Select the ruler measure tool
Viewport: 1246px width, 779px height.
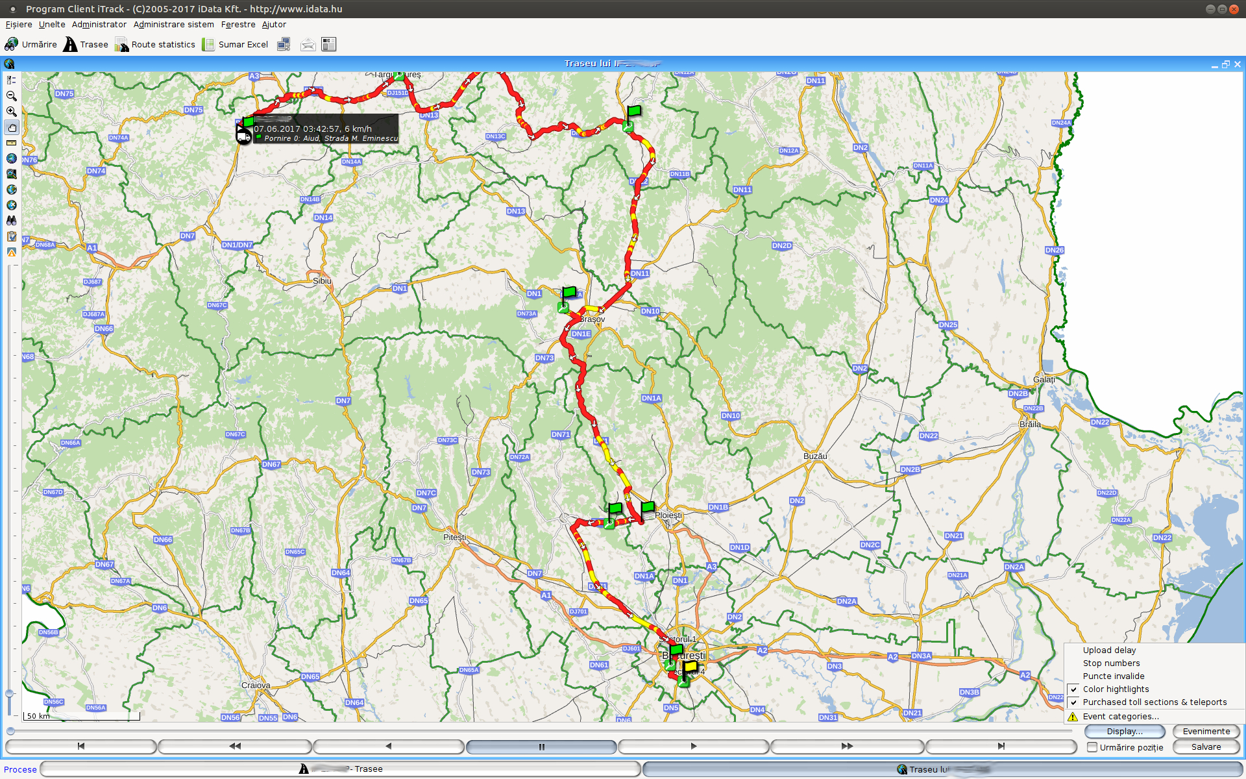pyautogui.click(x=11, y=143)
